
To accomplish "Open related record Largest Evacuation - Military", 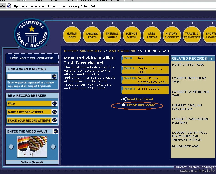I will point(191,121).
